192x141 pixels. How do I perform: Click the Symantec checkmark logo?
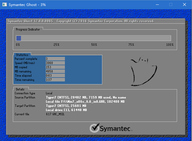click(x=95, y=128)
